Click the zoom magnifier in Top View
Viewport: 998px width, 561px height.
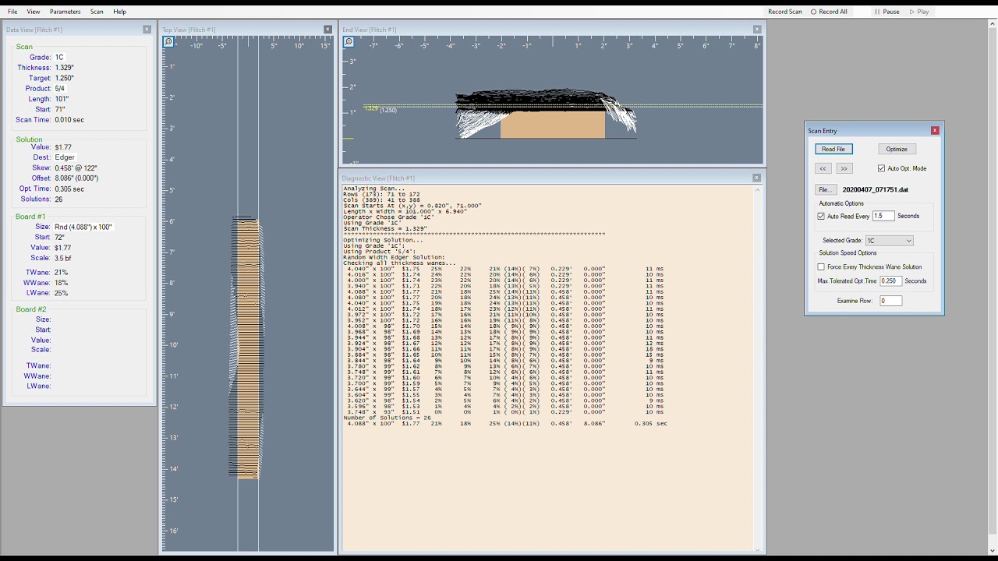[x=168, y=42]
